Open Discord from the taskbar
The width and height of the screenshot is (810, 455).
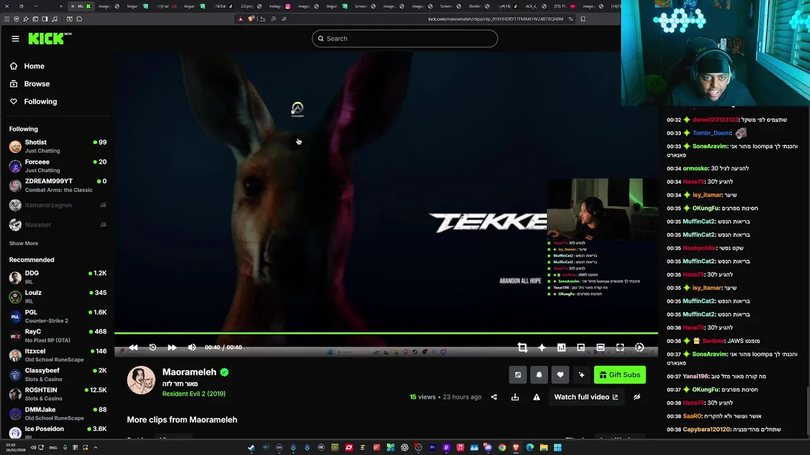488,447
